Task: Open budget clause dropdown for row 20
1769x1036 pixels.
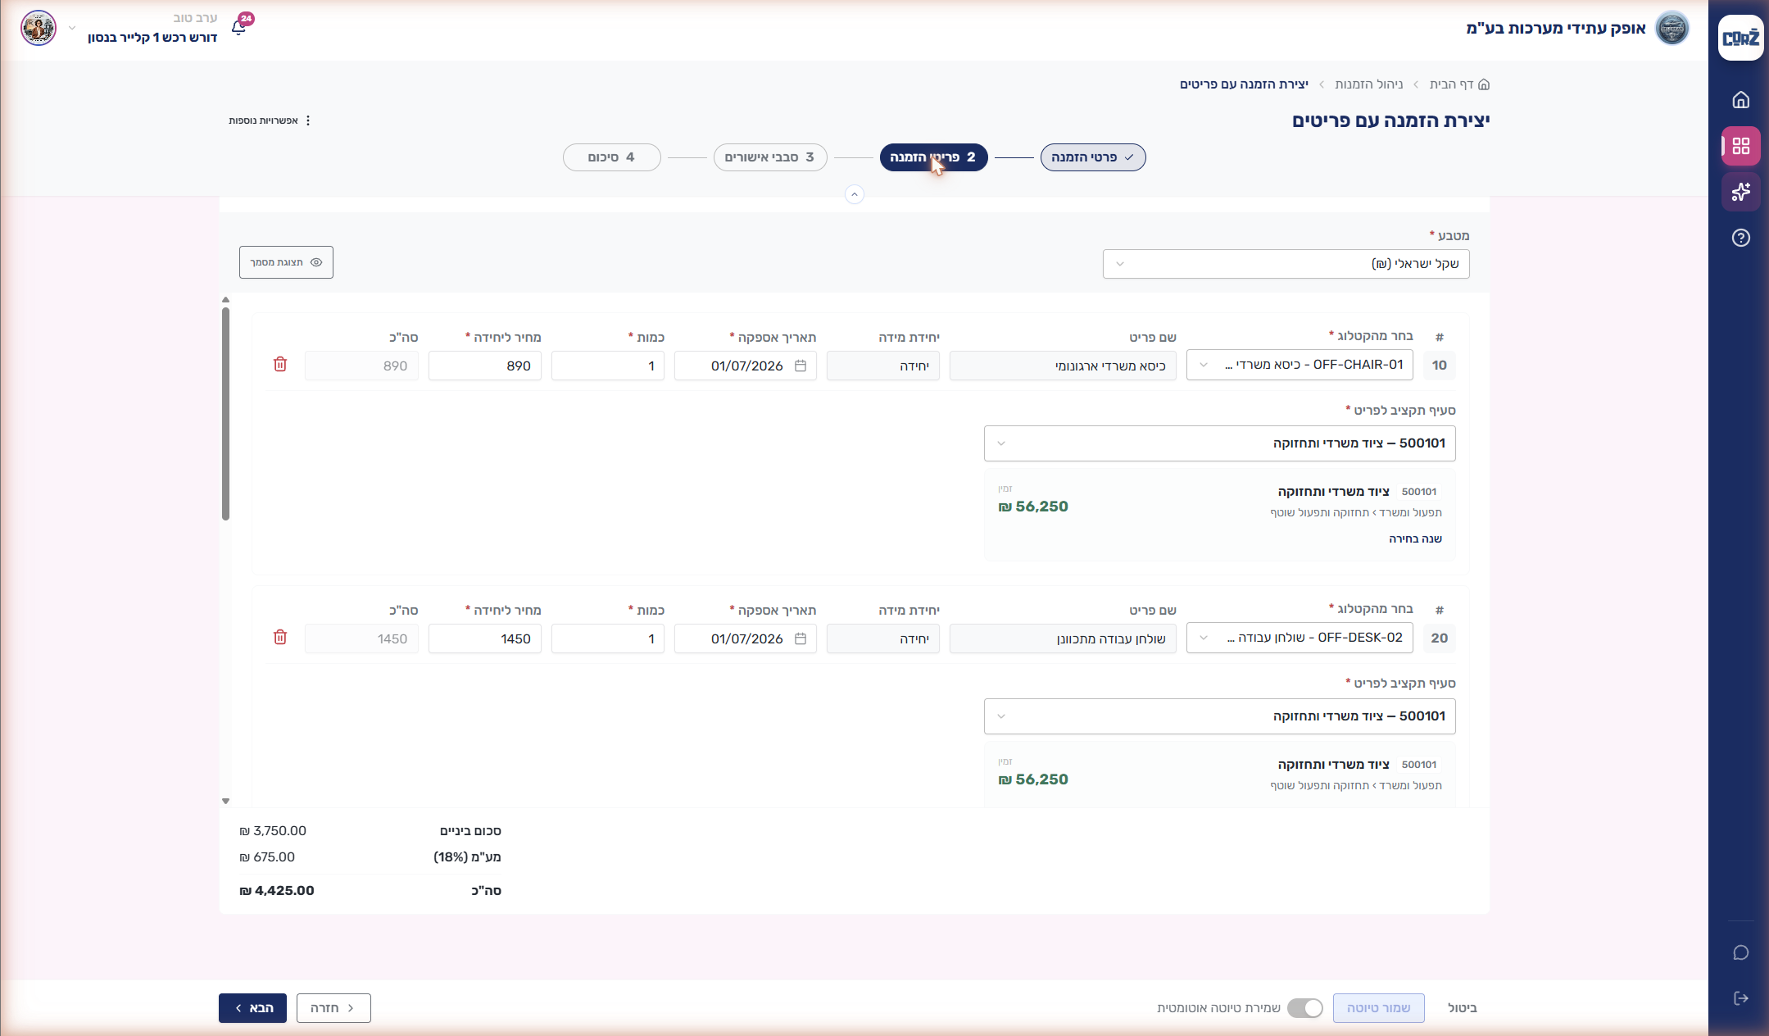Action: (x=1219, y=716)
